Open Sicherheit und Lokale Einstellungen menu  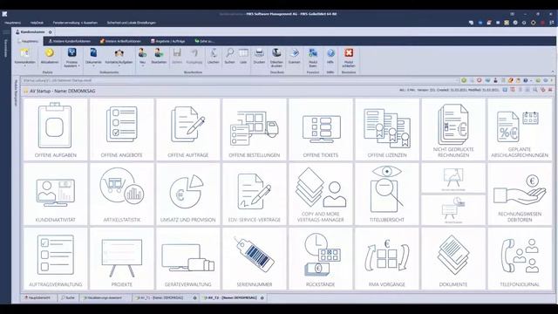pyautogui.click(x=132, y=23)
